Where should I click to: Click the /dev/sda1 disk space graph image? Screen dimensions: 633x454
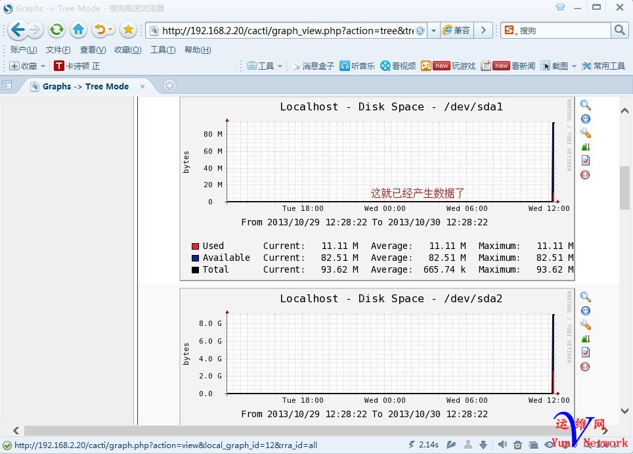(x=377, y=189)
